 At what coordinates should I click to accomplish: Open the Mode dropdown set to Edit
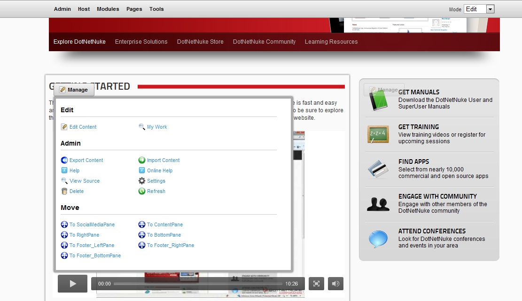(479, 9)
